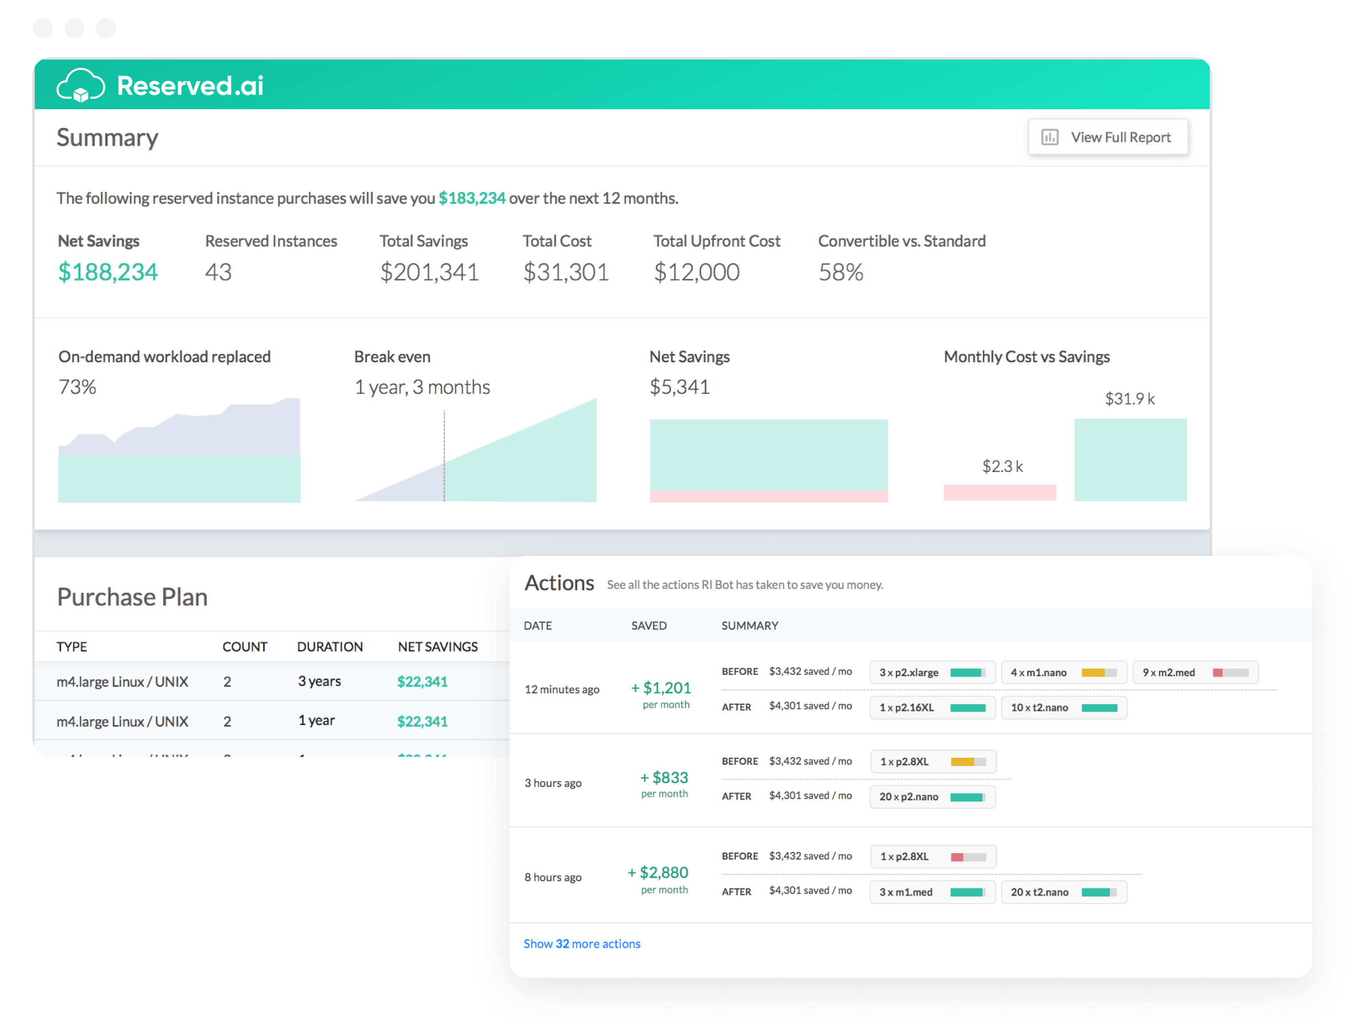The width and height of the screenshot is (1352, 1029).
Task: Sort by the SAVED column header
Action: [649, 625]
